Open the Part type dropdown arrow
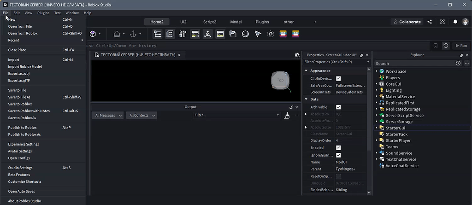The image size is (472, 205). click(x=100, y=34)
